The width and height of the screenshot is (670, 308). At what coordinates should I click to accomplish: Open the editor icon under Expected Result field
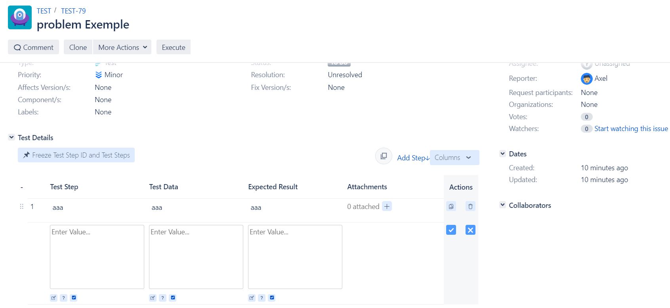coord(252,298)
